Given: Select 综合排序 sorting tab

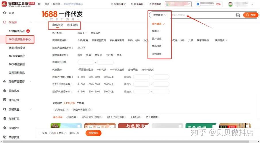Looking at the screenshot, I should pos(57,117).
